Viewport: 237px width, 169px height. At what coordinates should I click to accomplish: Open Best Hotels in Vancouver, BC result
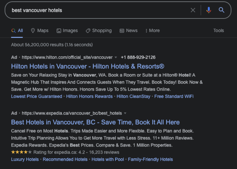(95, 122)
